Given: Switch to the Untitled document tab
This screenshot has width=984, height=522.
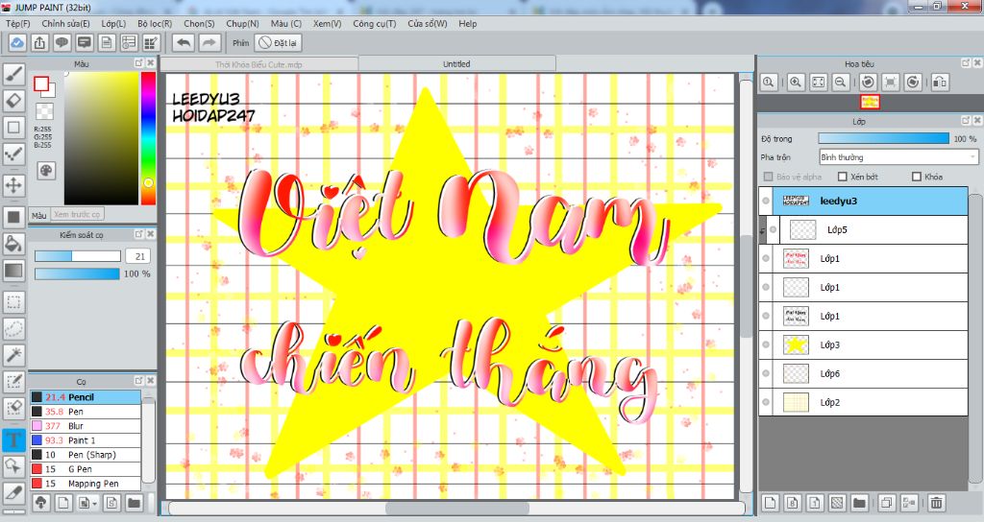Looking at the screenshot, I should [x=456, y=64].
